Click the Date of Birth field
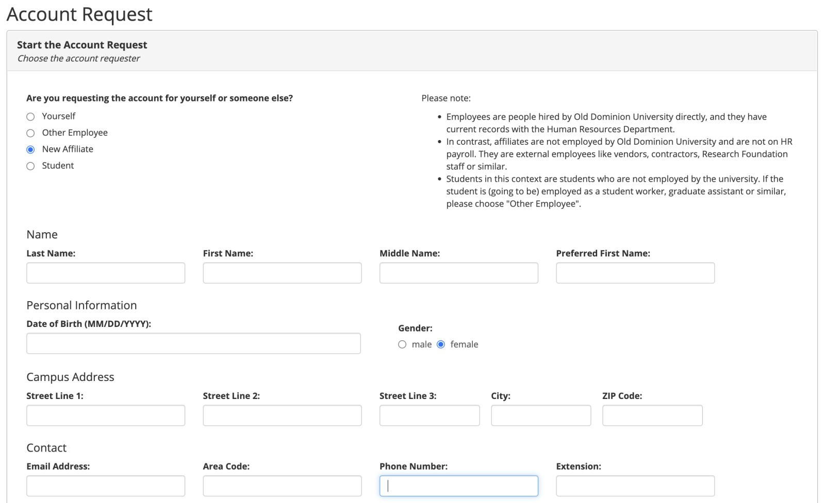The image size is (825, 503). [193, 343]
